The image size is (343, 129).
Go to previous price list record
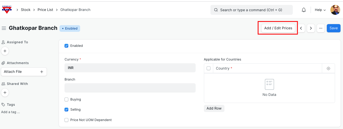[301, 28]
